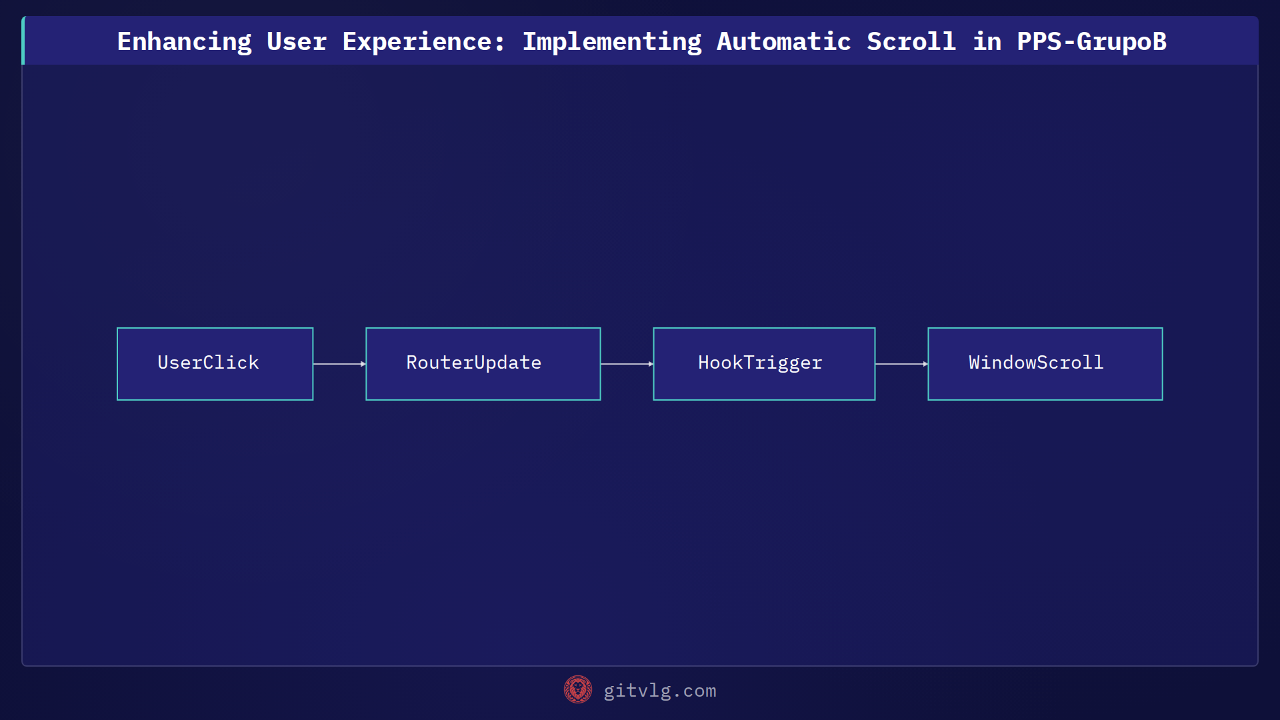Select the RouterUpdate node
The width and height of the screenshot is (1280, 720).
click(483, 364)
